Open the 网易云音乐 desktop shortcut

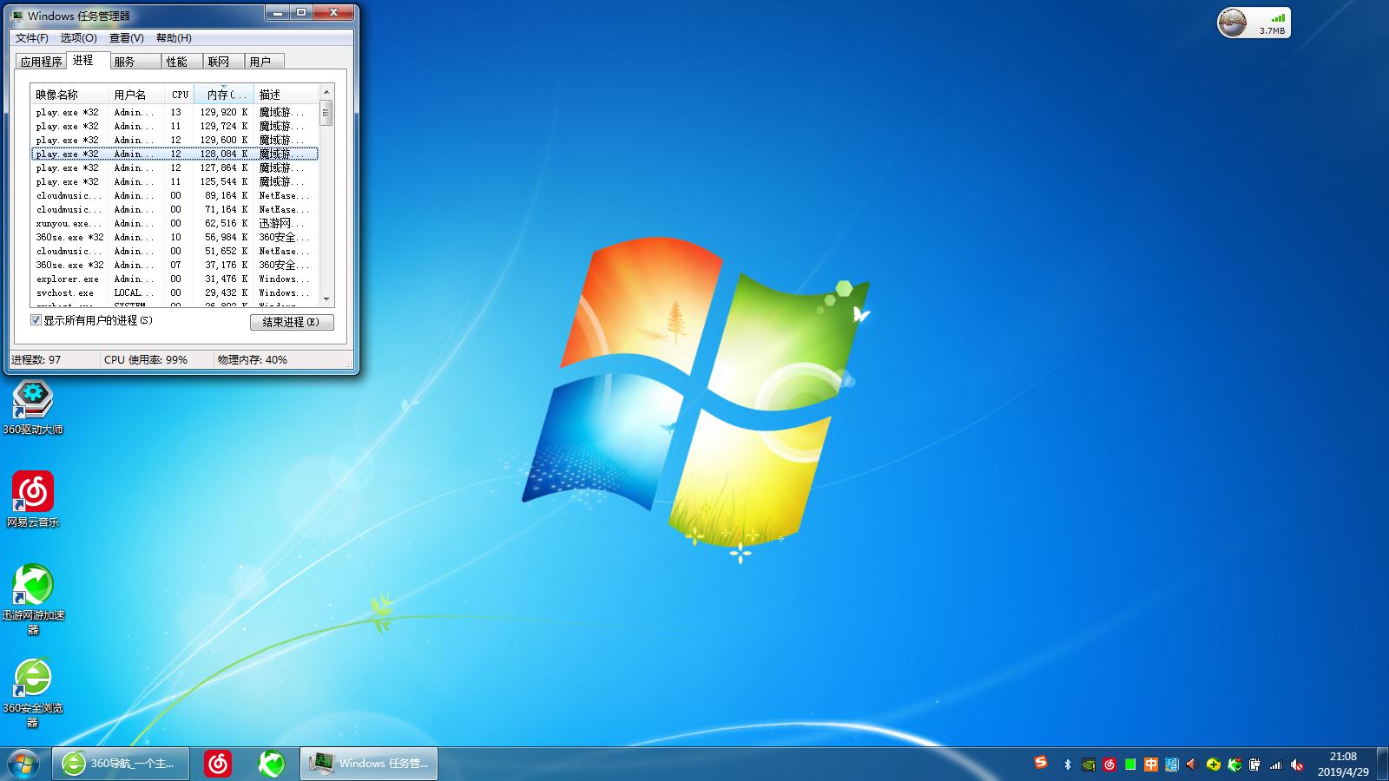(x=33, y=500)
